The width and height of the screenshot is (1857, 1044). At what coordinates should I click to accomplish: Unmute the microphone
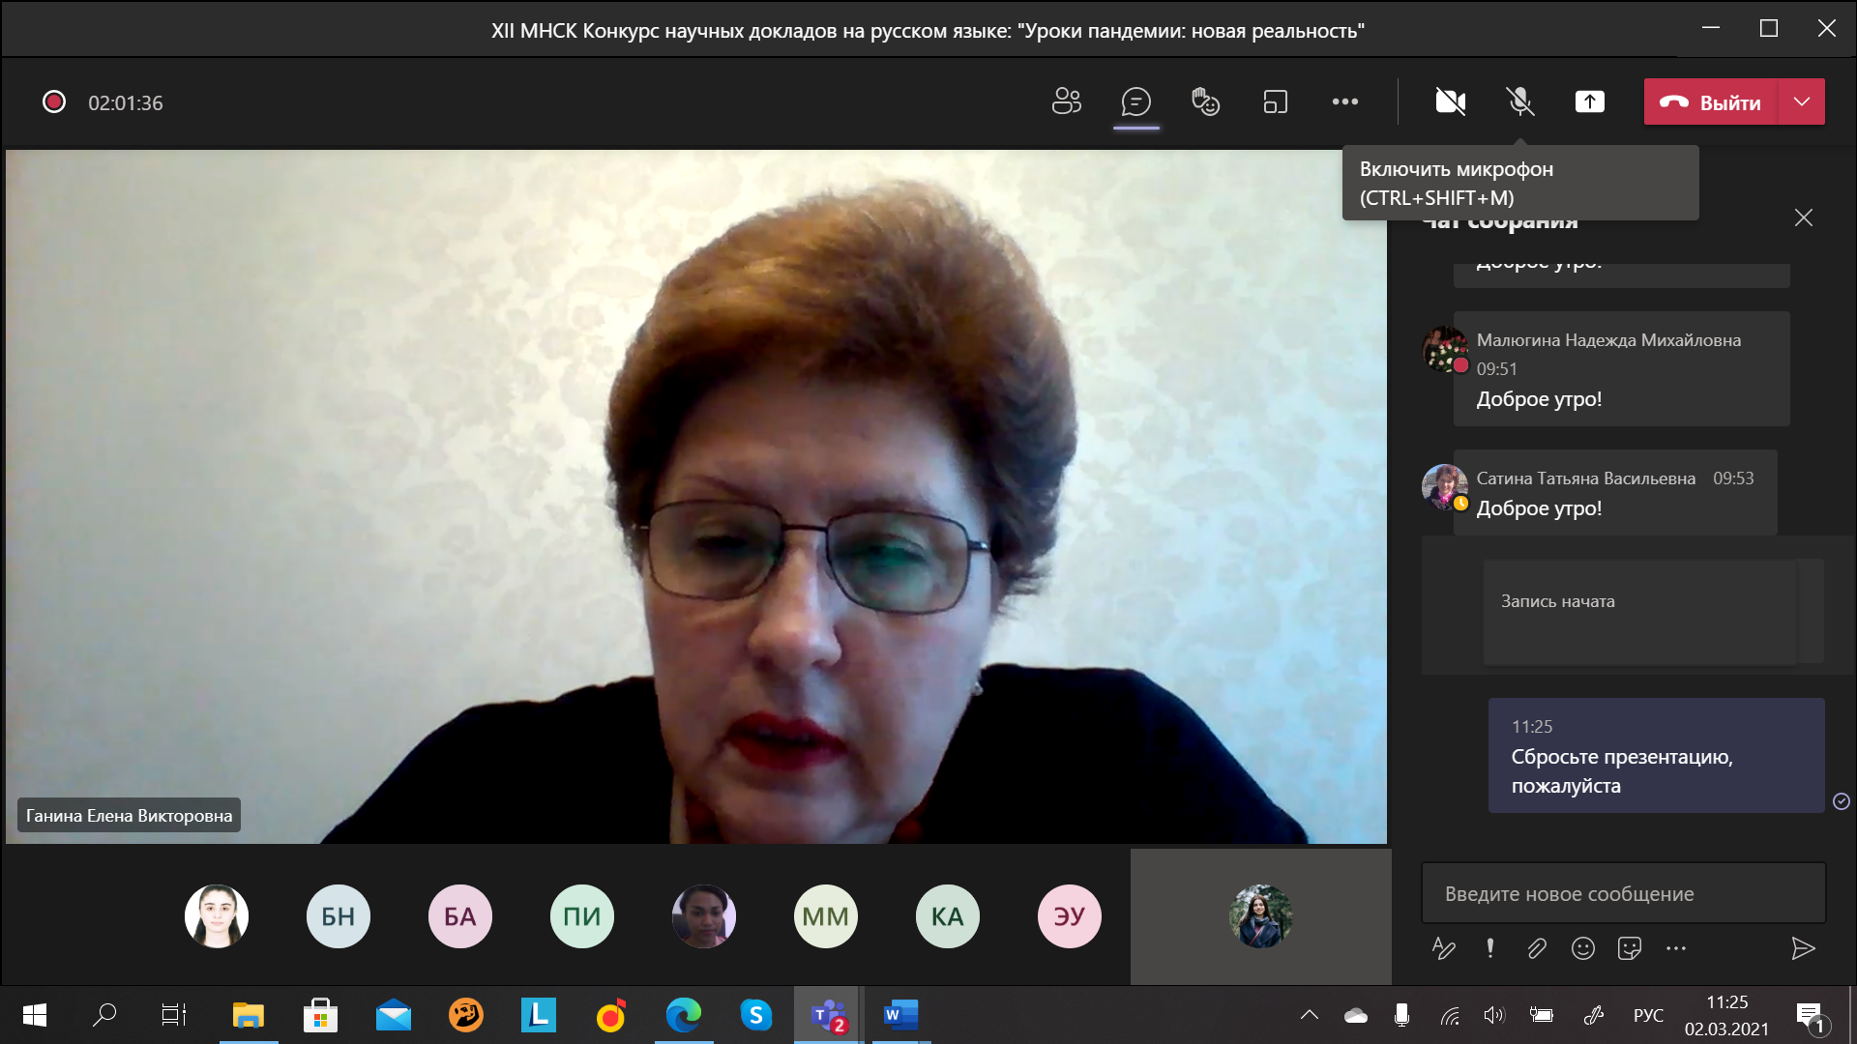click(1520, 101)
